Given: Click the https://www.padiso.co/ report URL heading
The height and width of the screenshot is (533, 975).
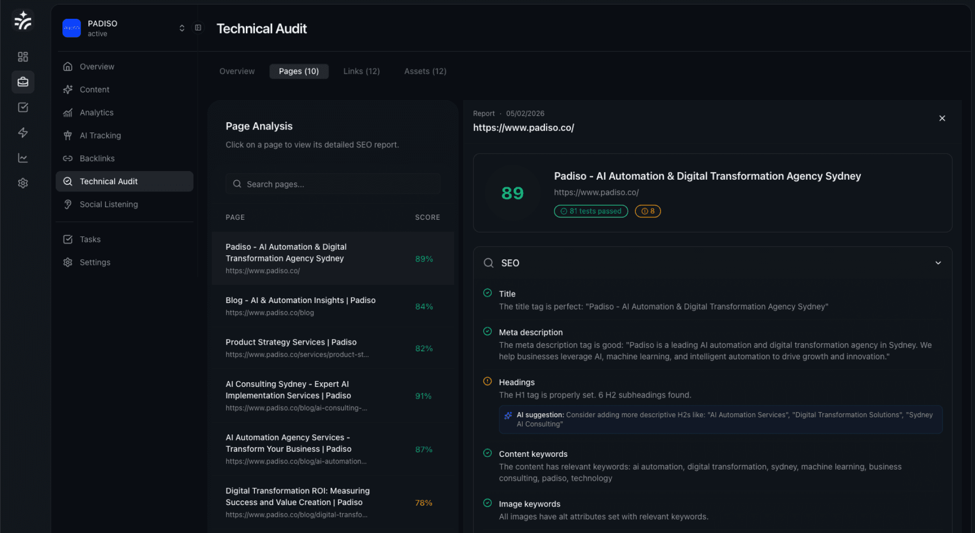Looking at the screenshot, I should point(524,128).
